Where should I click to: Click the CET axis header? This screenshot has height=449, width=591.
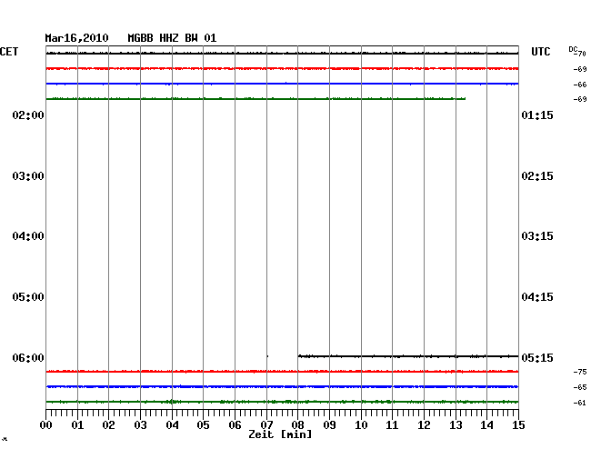[9, 52]
